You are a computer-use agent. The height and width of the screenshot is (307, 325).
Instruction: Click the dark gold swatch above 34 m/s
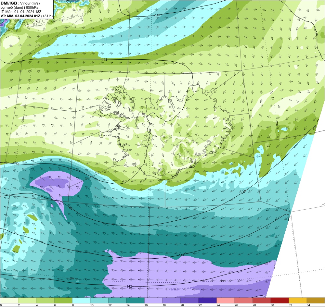click(316, 301)
